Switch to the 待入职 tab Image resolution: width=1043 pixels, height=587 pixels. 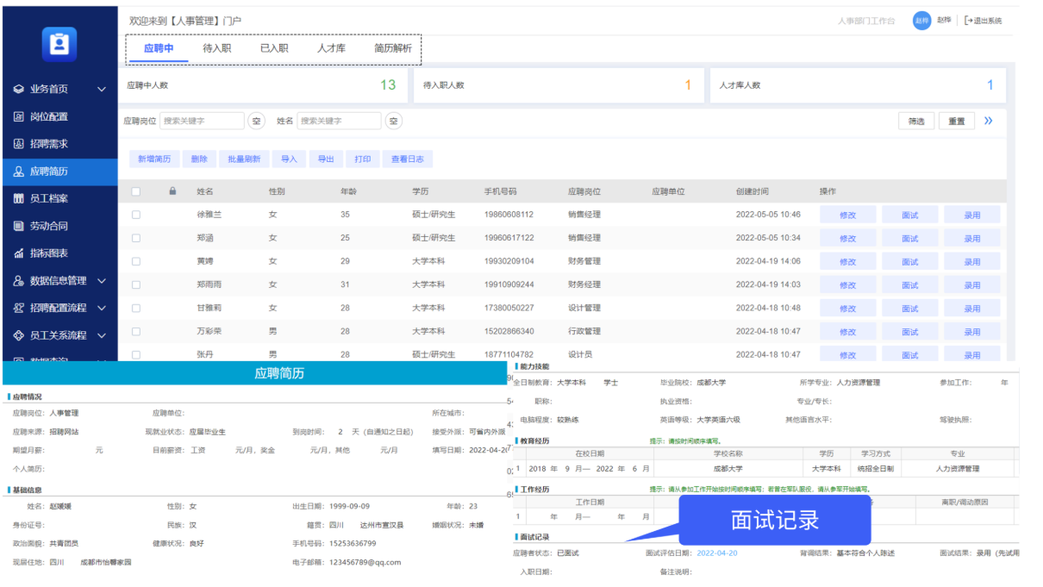click(x=216, y=48)
